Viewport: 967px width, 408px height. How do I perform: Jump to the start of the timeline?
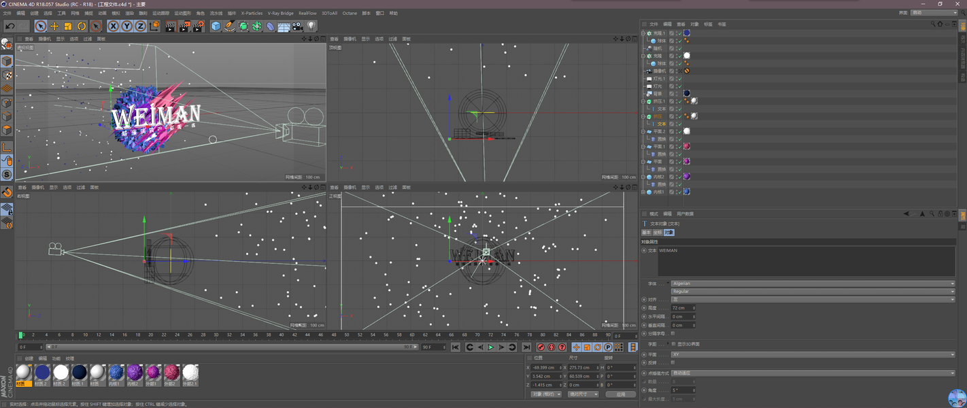(x=456, y=347)
